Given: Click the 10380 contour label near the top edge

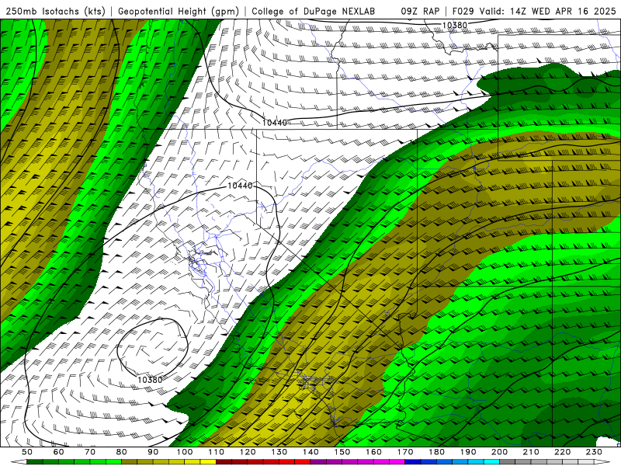Looking at the screenshot, I should (x=455, y=25).
